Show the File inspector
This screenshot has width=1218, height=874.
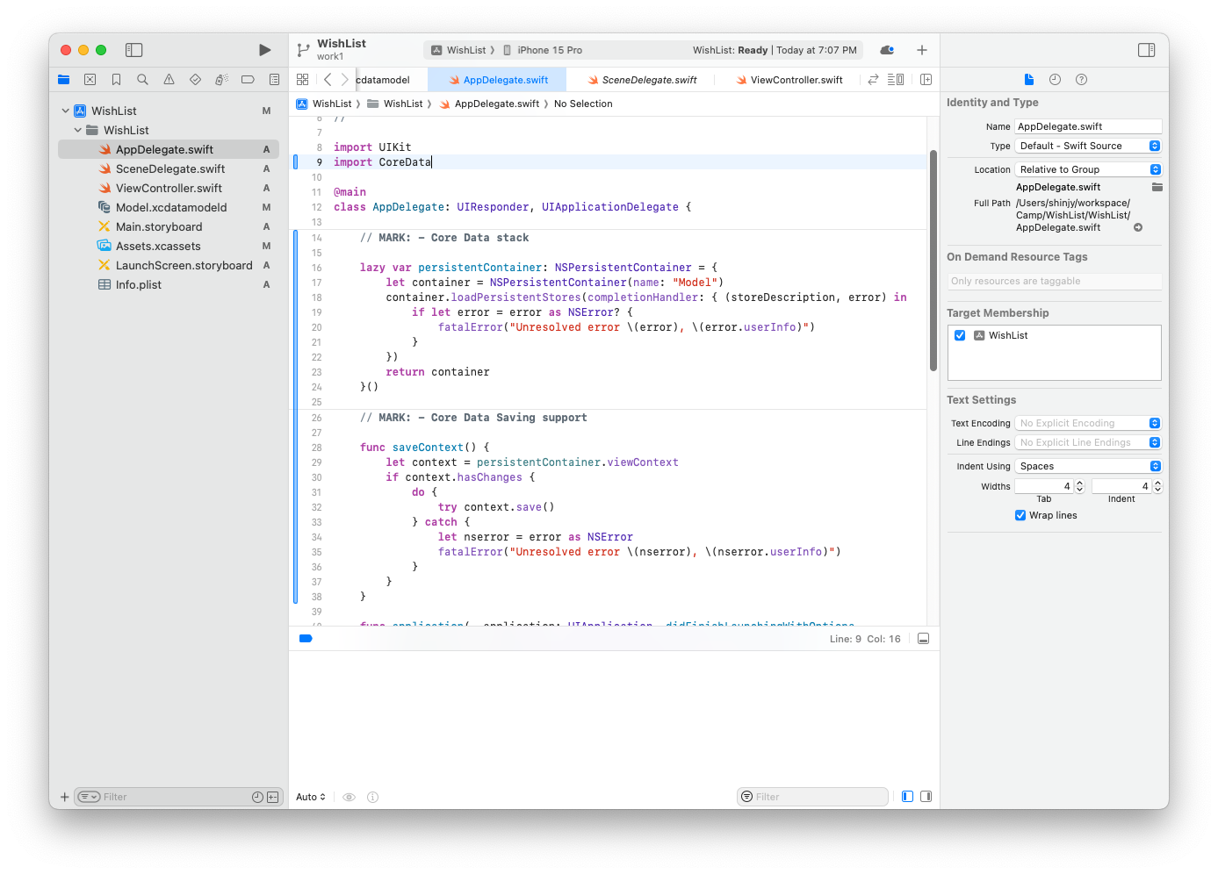click(1029, 79)
